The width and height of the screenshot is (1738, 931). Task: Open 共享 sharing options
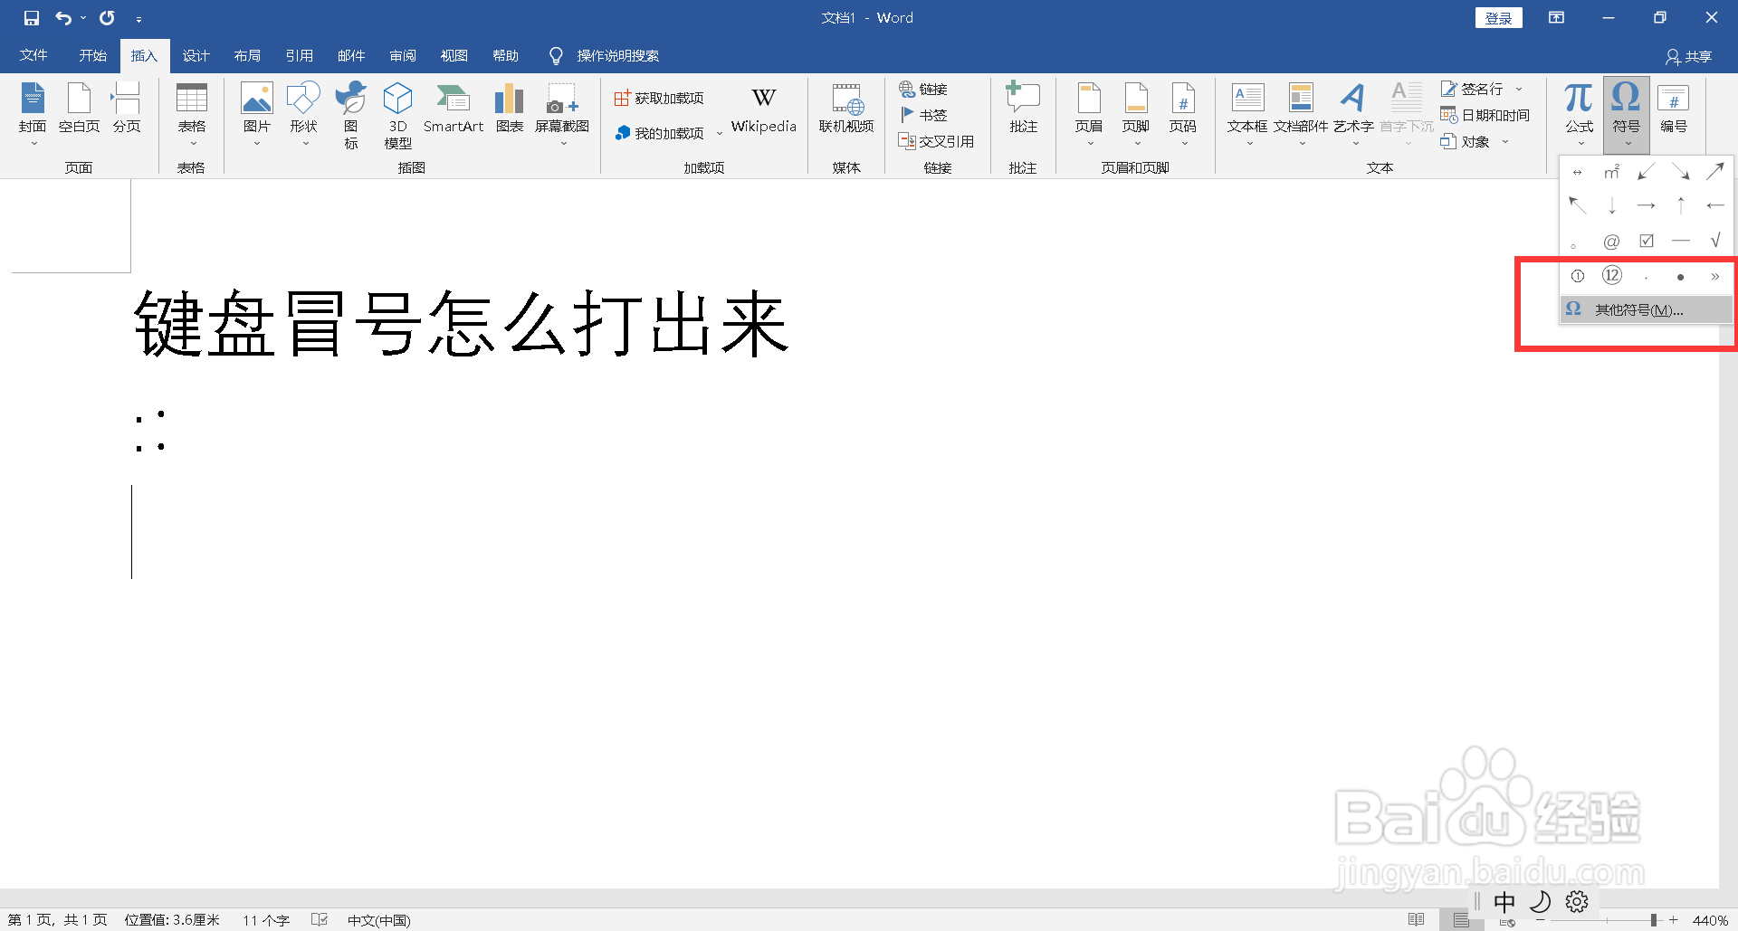(x=1691, y=55)
